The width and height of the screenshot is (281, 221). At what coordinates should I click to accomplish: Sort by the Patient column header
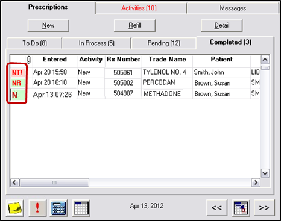[221, 60]
